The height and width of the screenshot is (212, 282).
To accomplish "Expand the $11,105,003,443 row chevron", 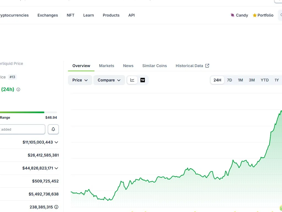I will [x=56, y=142].
